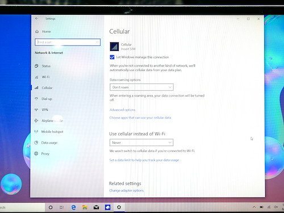Image resolution: width=284 pixels, height=213 pixels.
Task: Launch Microsoft Edge from the taskbar
Action: tap(73, 207)
